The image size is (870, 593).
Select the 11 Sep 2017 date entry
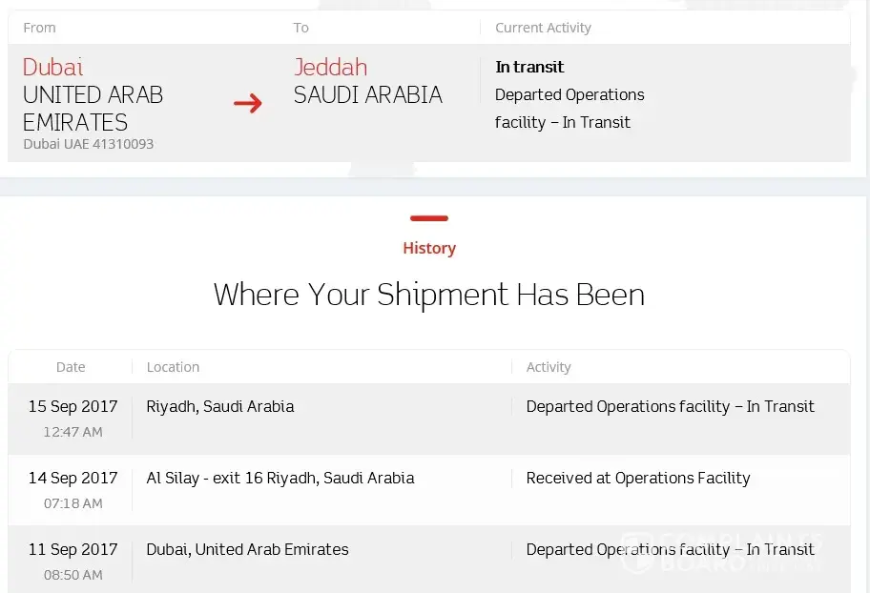(x=72, y=549)
